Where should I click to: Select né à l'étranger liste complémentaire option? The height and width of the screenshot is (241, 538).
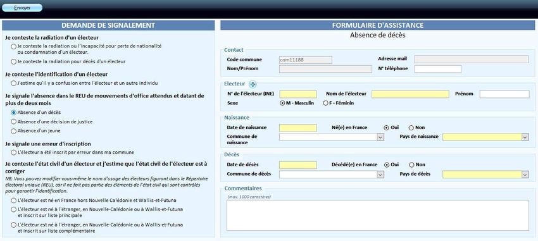tap(13, 225)
